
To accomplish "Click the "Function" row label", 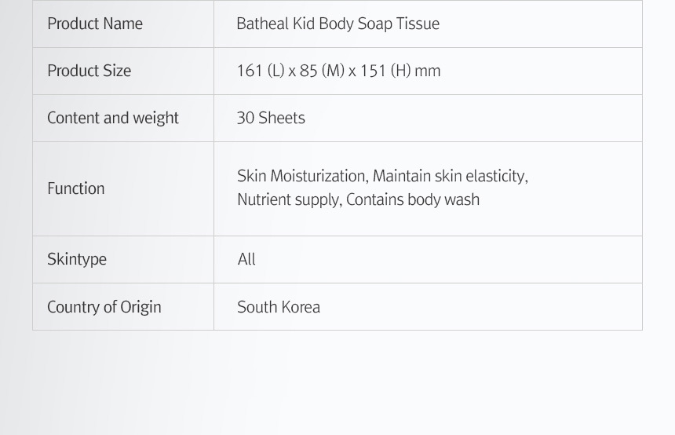I will click(75, 188).
